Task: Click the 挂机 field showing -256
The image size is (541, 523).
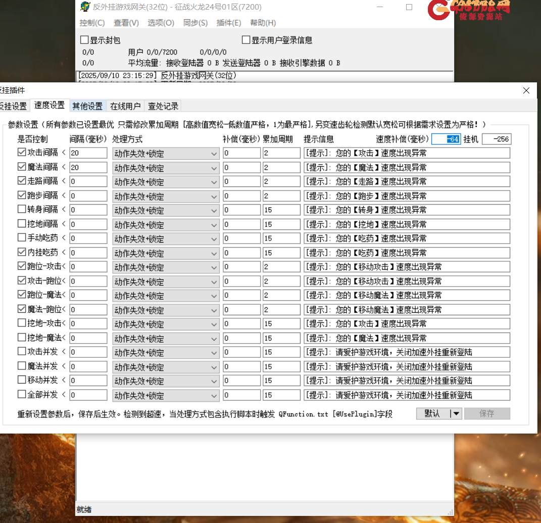Action: click(497, 139)
